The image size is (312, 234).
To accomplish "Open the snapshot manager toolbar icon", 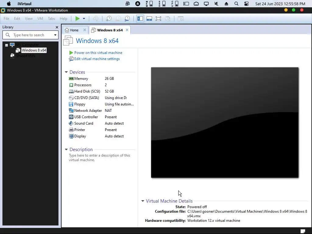I will [127, 19].
